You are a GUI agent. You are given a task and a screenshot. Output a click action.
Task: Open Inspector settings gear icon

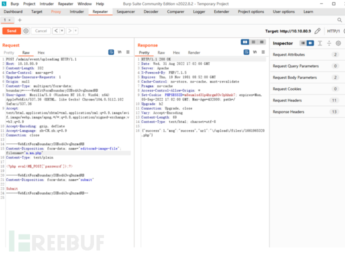click(338, 43)
